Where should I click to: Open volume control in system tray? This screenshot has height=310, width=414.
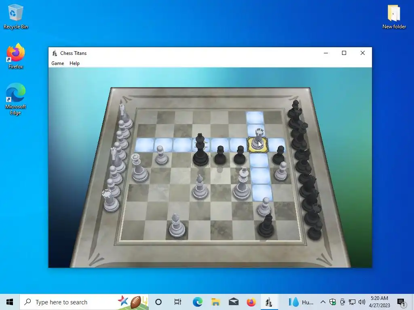(x=362, y=302)
